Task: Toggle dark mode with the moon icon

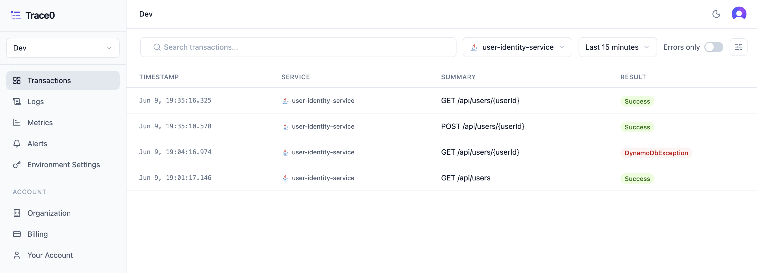Action: pyautogui.click(x=716, y=14)
